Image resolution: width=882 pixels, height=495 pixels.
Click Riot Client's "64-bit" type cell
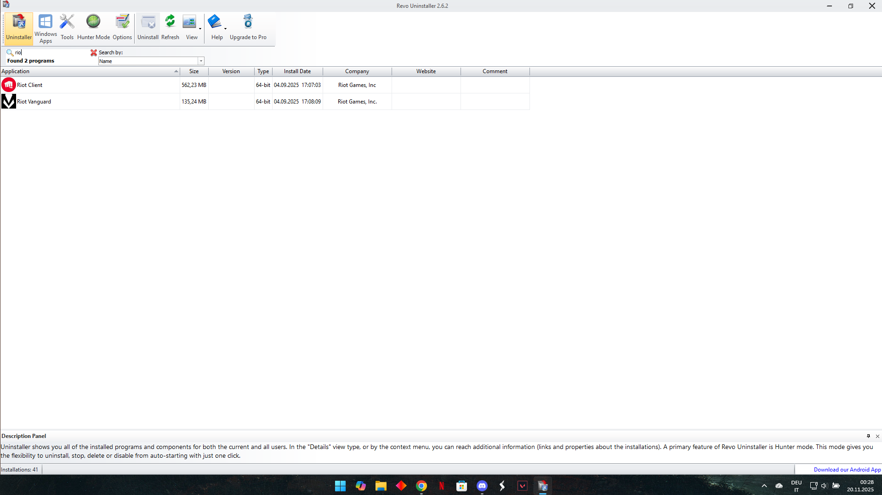tap(263, 85)
